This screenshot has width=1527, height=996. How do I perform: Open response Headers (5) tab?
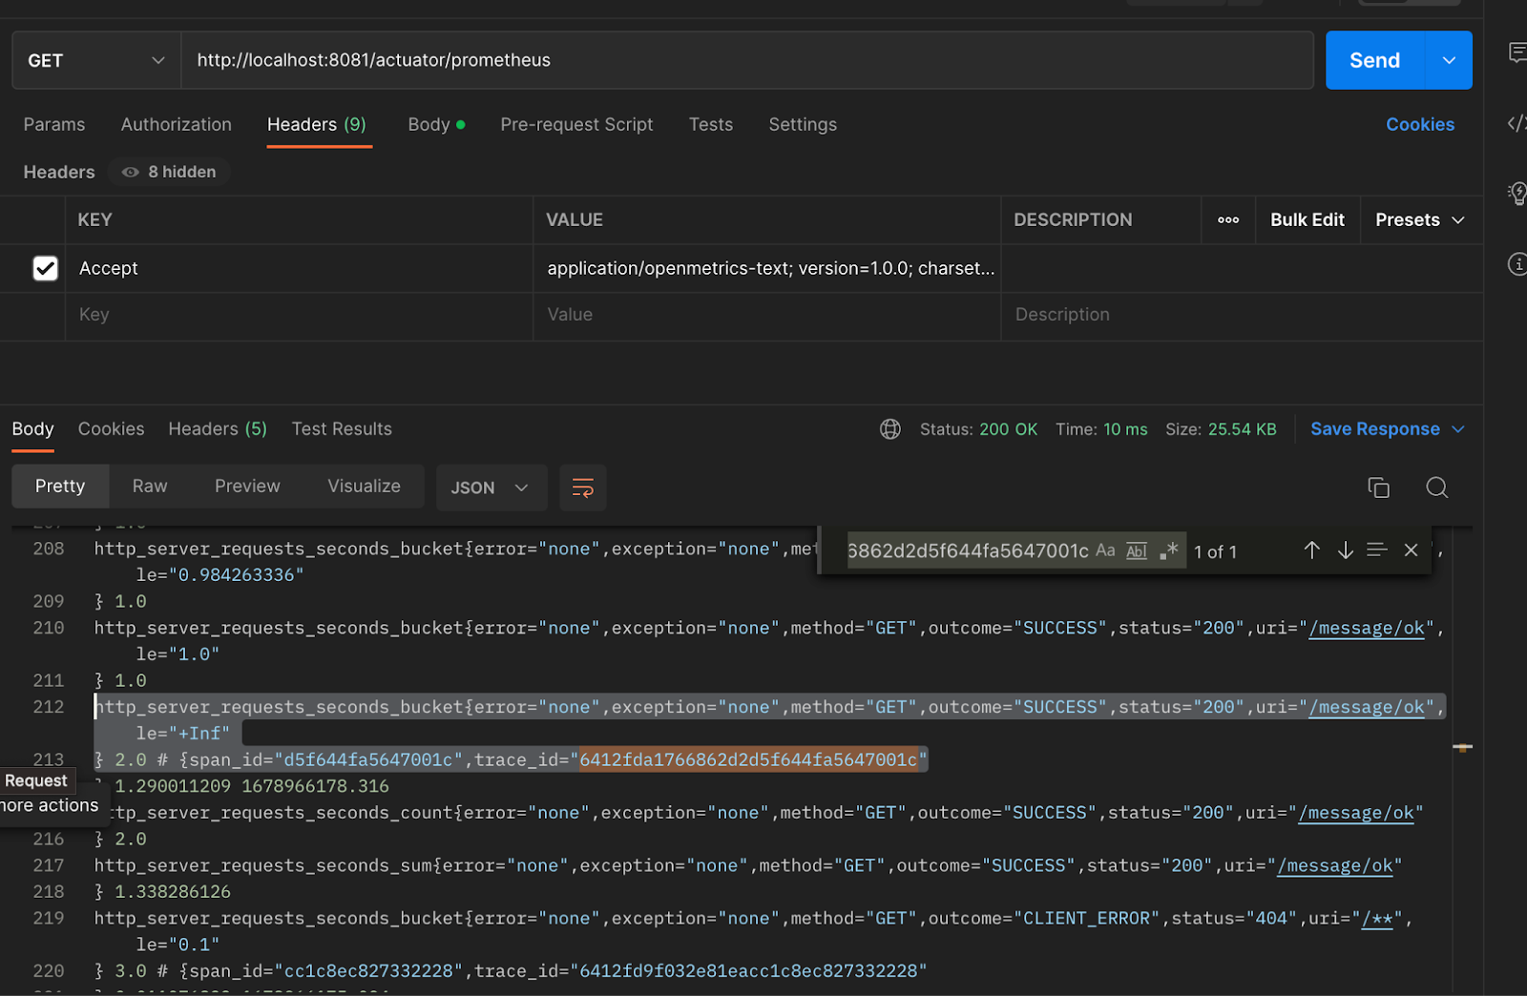click(218, 429)
